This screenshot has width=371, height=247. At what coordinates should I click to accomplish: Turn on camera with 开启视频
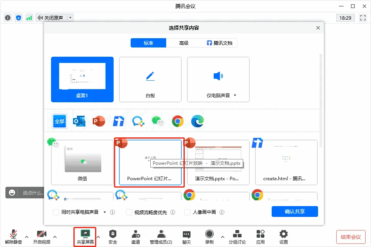[42, 237]
